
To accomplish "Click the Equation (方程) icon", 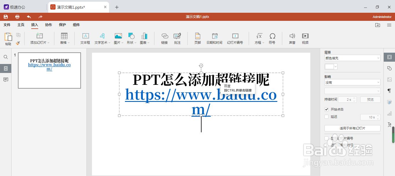I will click(259, 36).
